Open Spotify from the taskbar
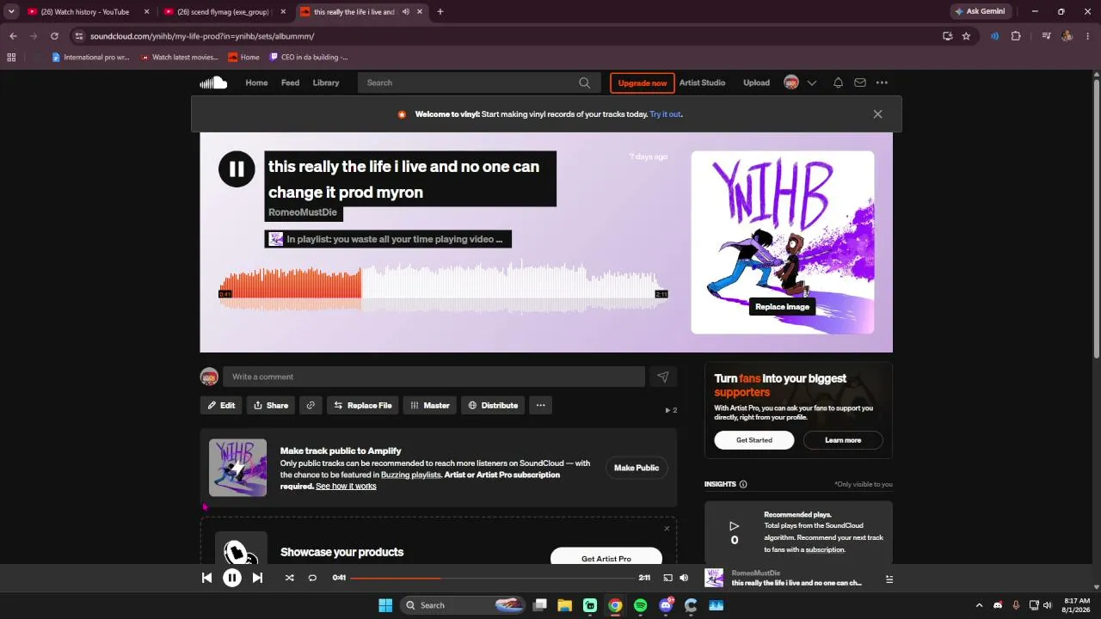Screen dimensions: 1101x619 tap(640, 605)
